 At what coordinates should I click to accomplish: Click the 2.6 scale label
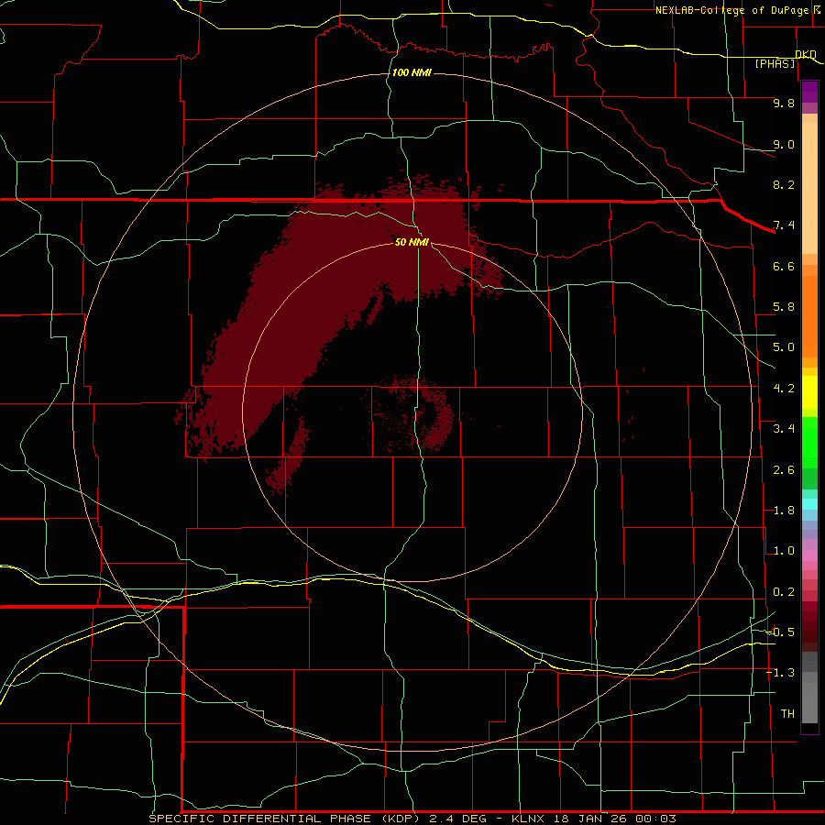coord(784,470)
